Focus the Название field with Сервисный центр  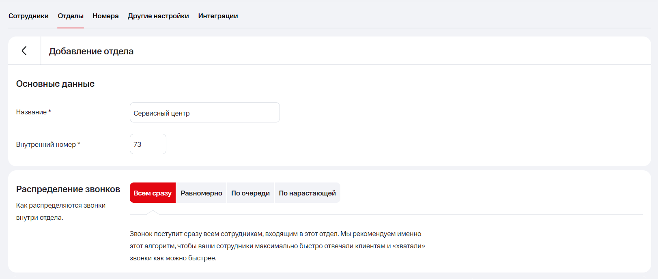(204, 113)
